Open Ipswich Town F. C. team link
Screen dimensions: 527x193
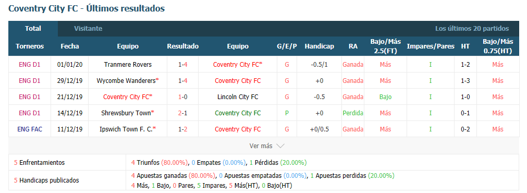pyautogui.click(x=126, y=129)
